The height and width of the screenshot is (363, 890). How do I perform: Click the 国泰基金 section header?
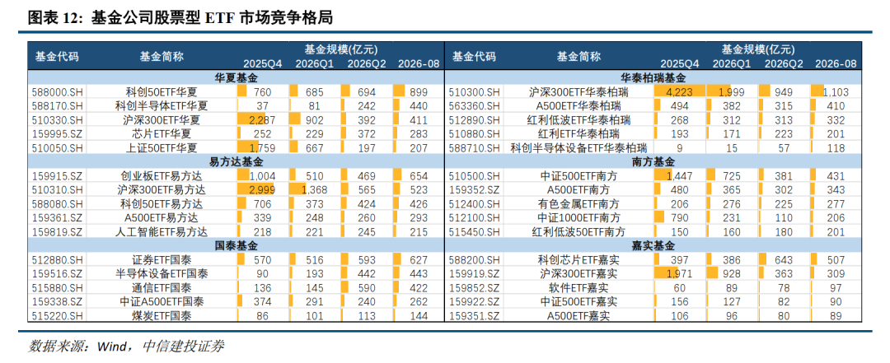click(237, 245)
